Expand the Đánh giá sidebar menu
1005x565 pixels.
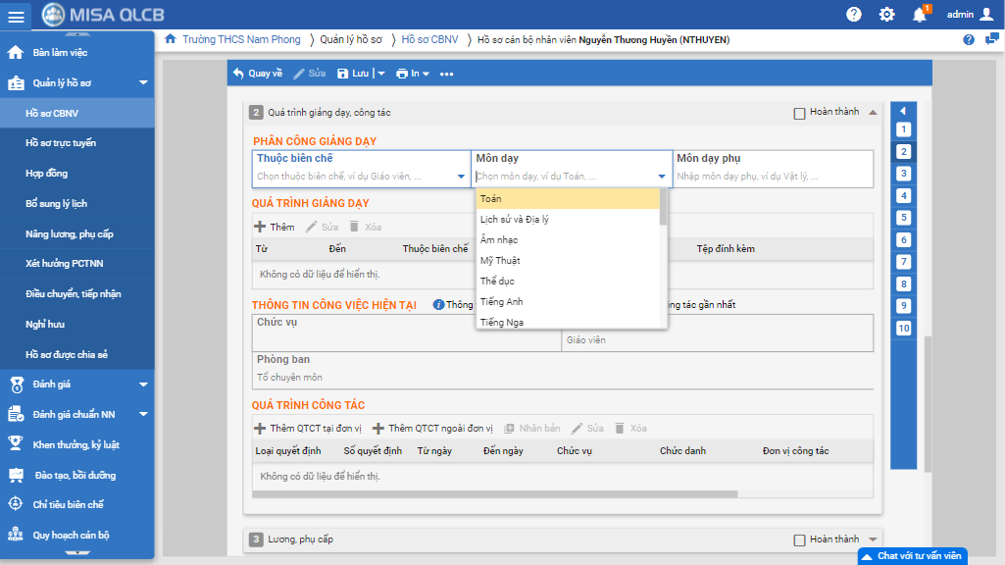point(143,385)
